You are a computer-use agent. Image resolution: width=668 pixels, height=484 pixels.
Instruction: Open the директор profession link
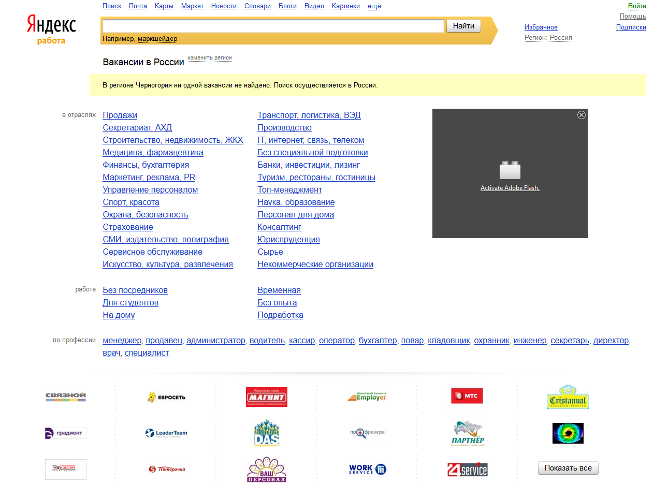coord(611,341)
